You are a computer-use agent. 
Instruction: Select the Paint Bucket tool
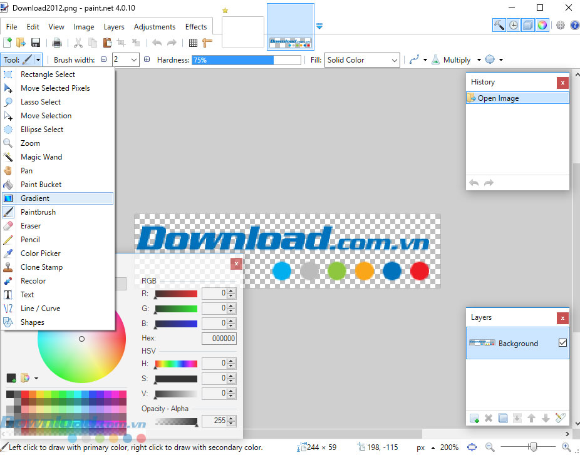click(58, 185)
